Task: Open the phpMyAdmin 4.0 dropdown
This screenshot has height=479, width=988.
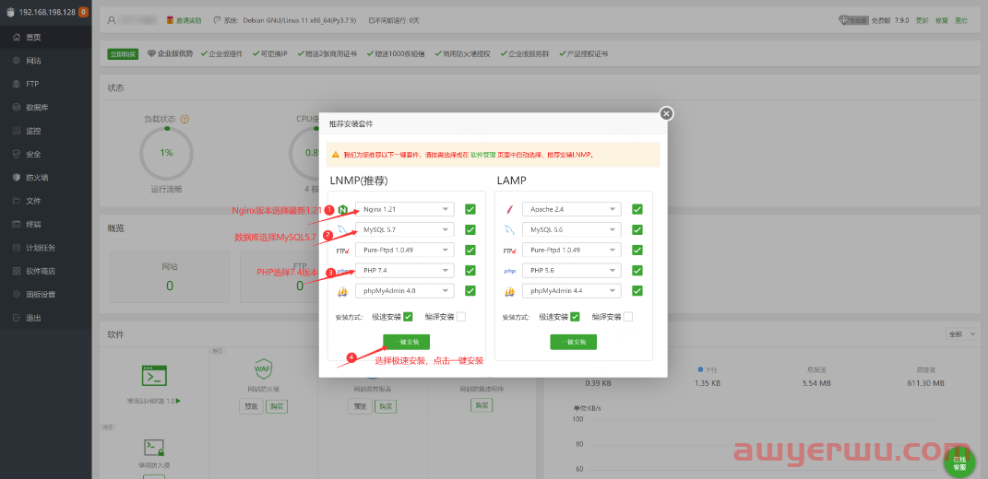Action: [405, 291]
